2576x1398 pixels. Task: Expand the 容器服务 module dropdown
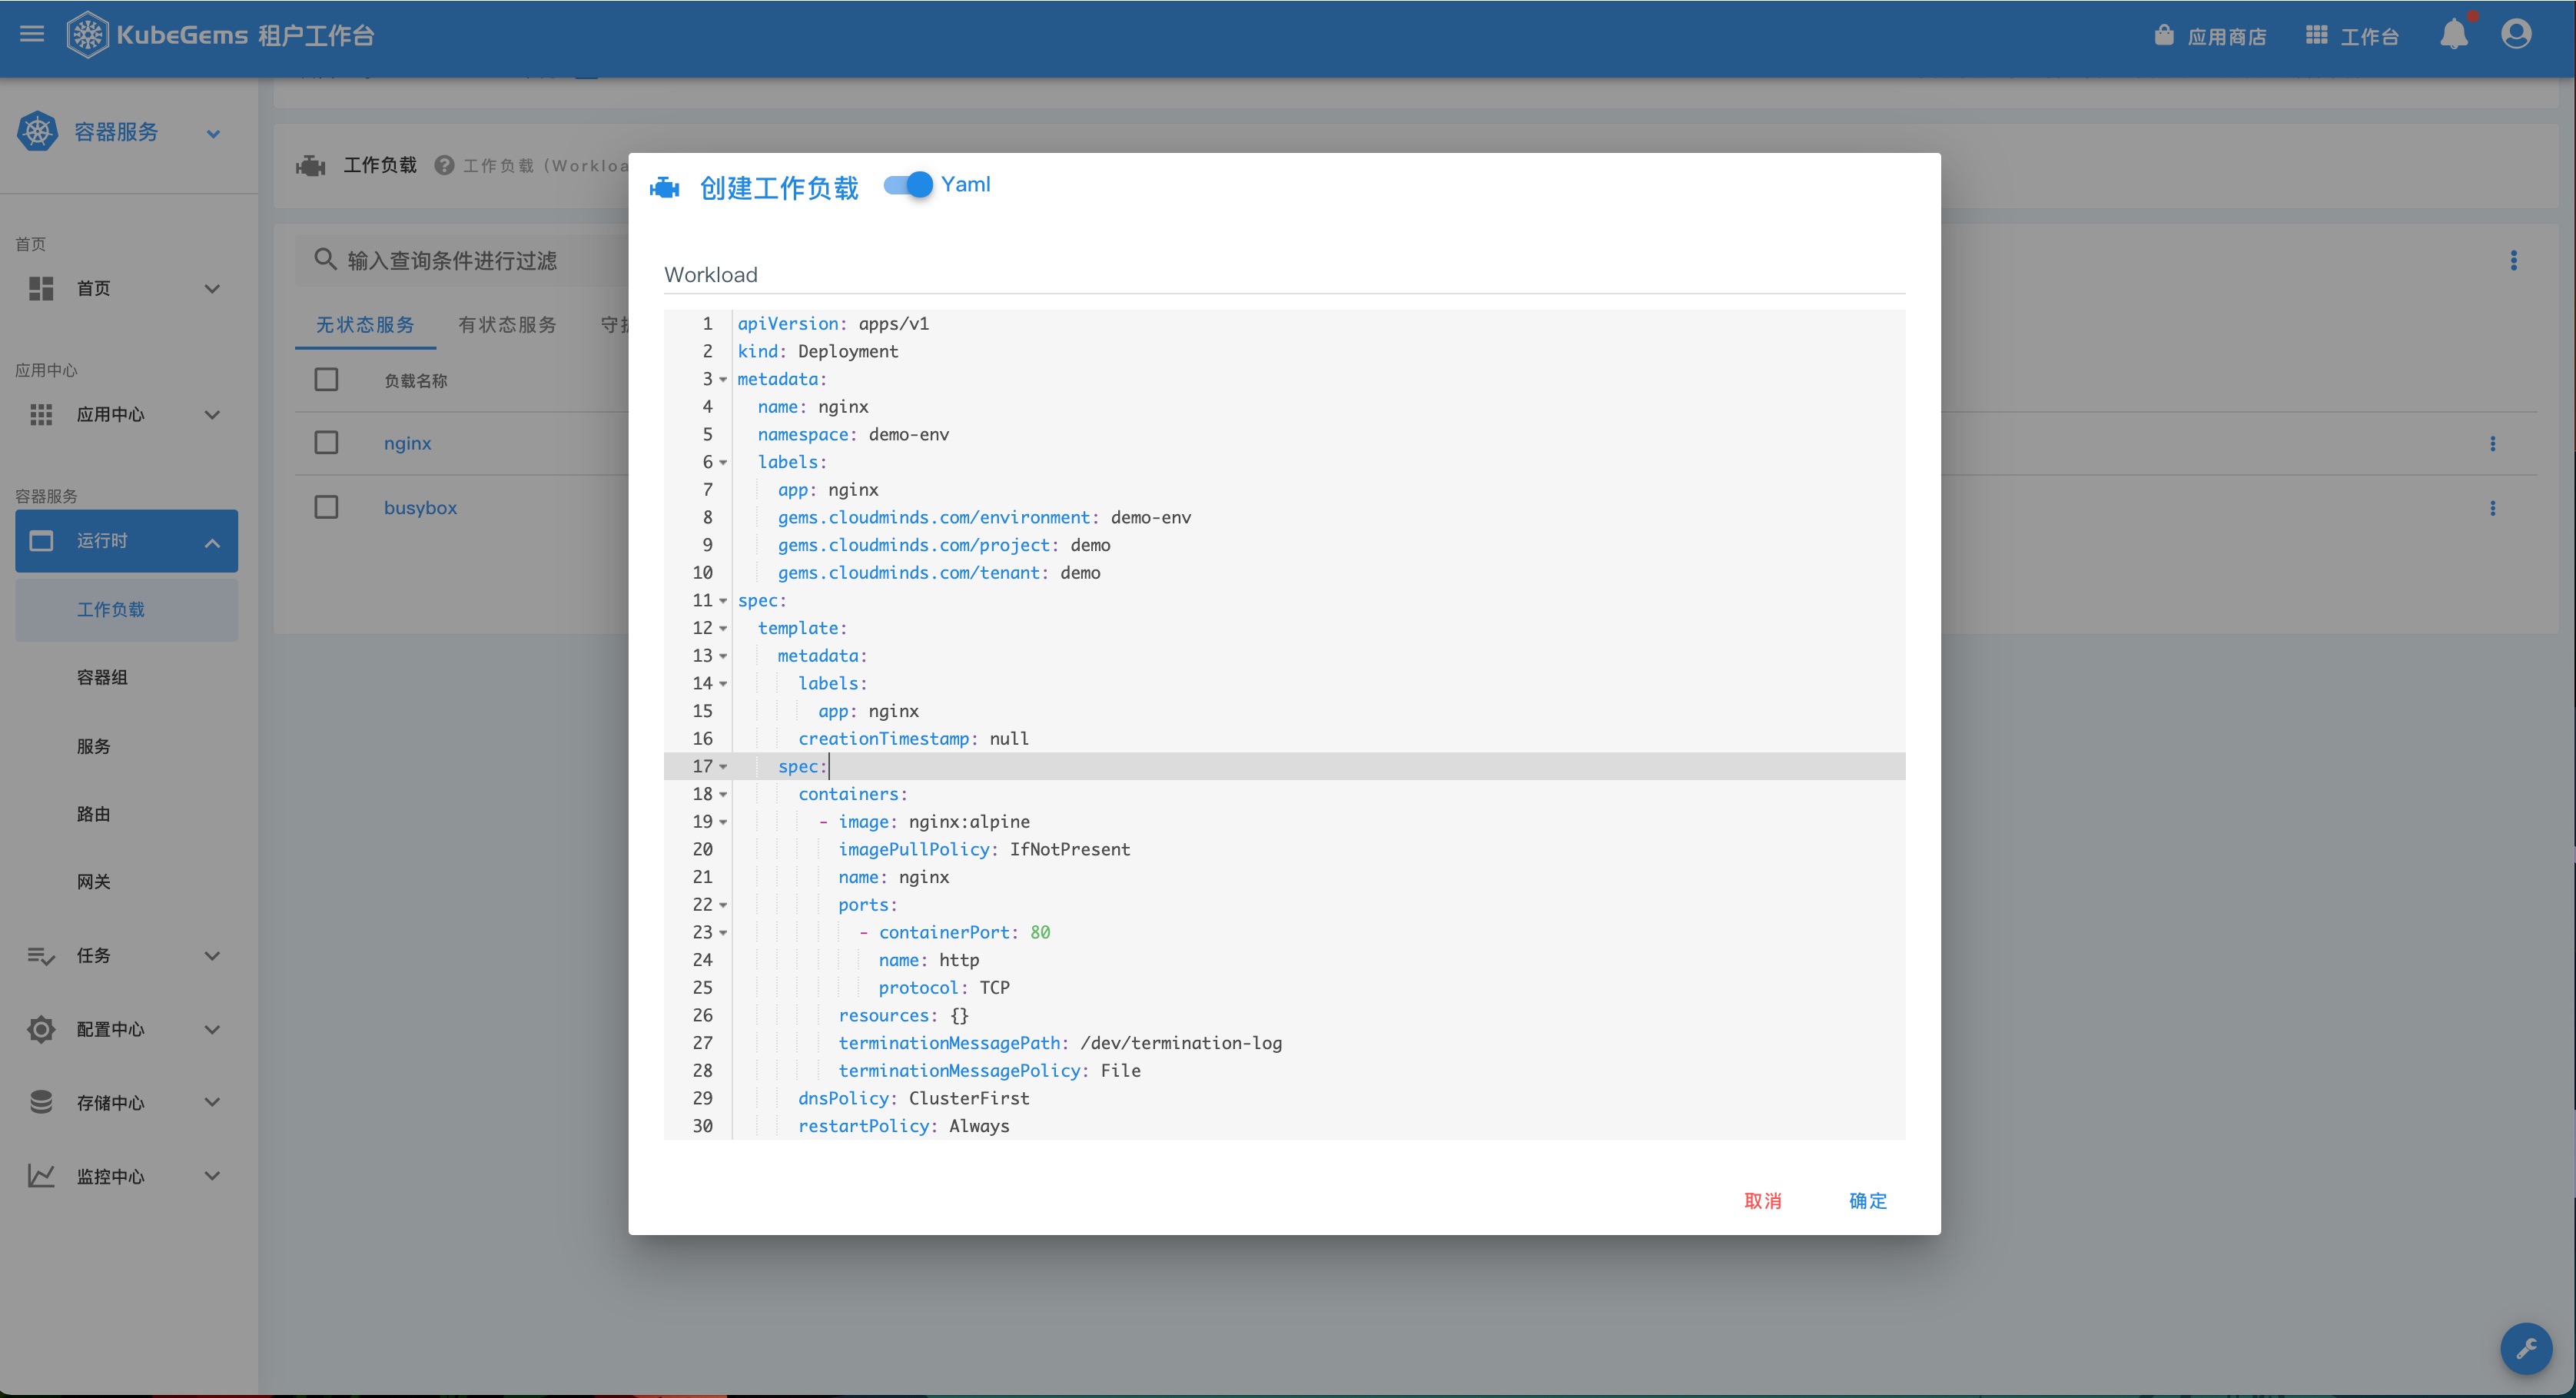pos(213,133)
